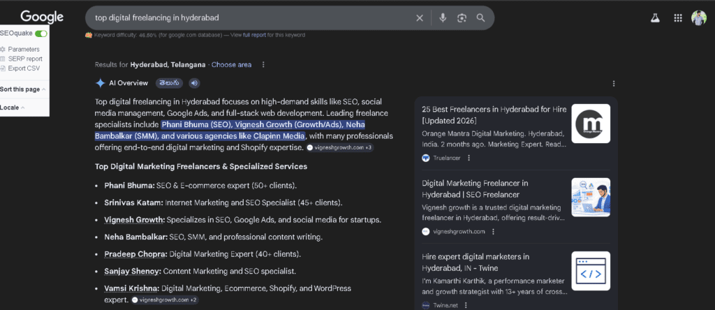715x310 pixels.
Task: Open AI Overview three-dot menu
Action: pyautogui.click(x=614, y=83)
